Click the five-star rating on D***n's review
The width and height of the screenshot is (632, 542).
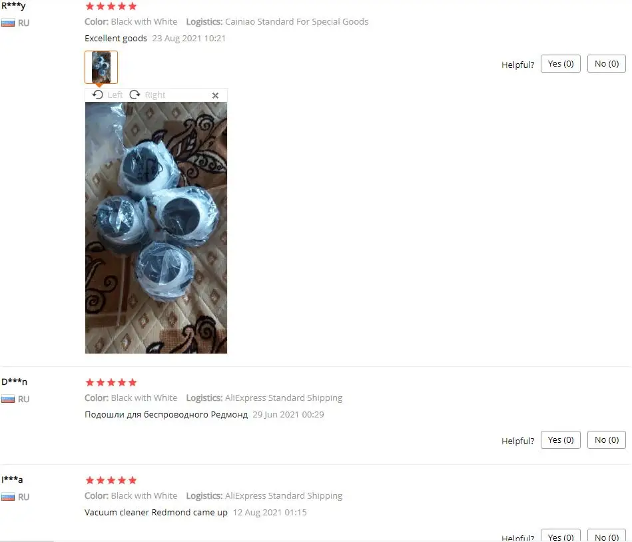click(x=111, y=382)
